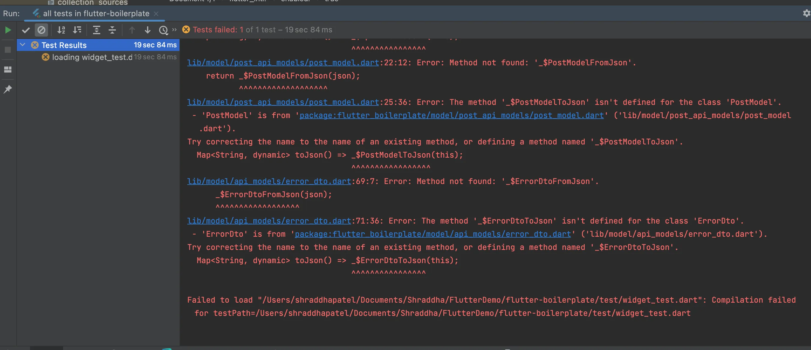The width and height of the screenshot is (811, 350).
Task: Select all tests in flutter-boilerplate tab
Action: 96,13
